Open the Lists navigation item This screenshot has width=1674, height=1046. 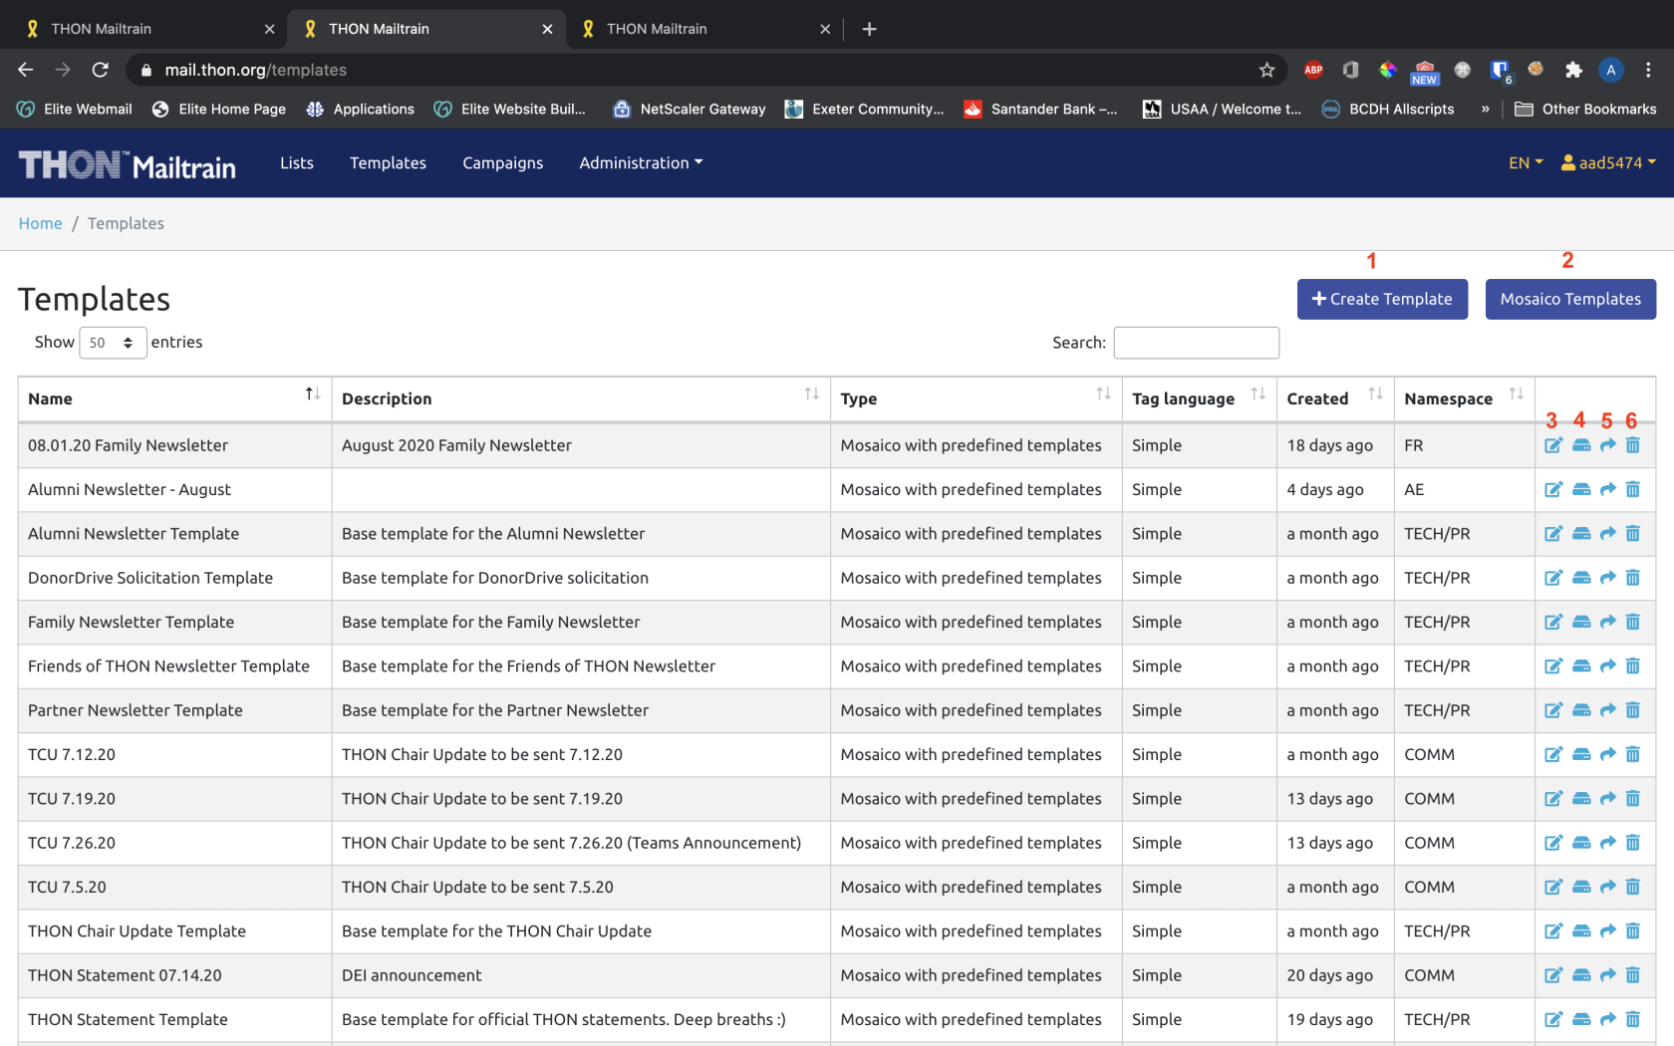click(297, 162)
